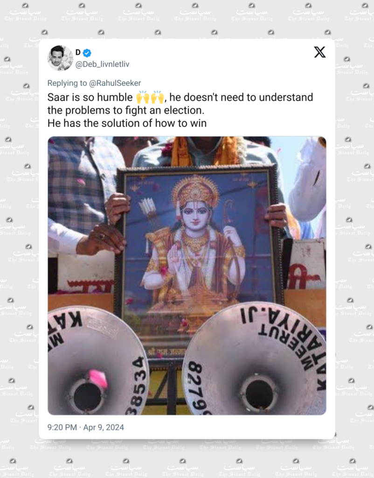Click the second raised hands emoji

point(157,97)
